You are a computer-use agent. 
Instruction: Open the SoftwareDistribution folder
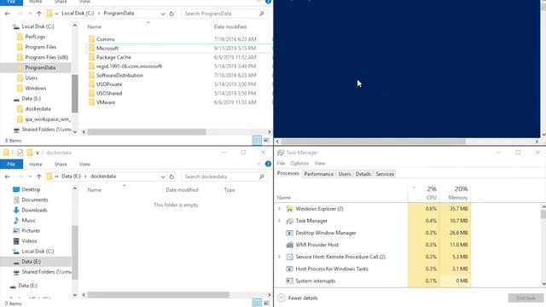tap(119, 76)
